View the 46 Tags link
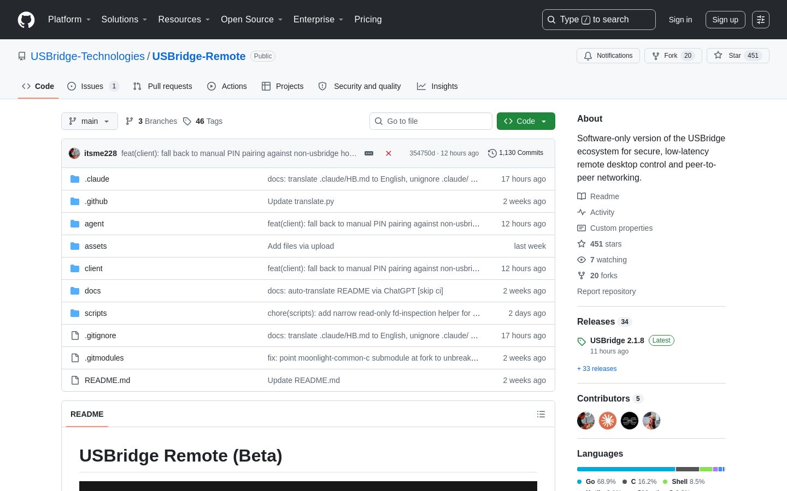Viewport: 787px width, 491px height. (x=203, y=121)
